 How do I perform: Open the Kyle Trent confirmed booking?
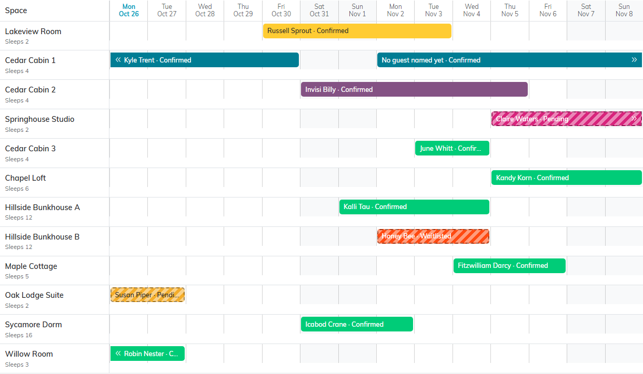pyautogui.click(x=205, y=60)
